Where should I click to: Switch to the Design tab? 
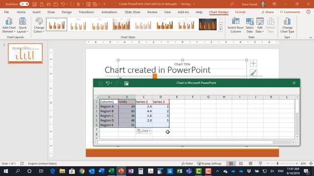(x=67, y=12)
